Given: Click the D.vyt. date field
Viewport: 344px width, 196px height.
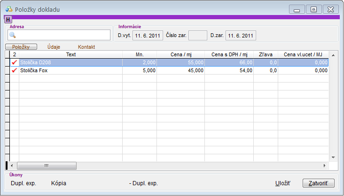Looking at the screenshot, I should pyautogui.click(x=148, y=36).
